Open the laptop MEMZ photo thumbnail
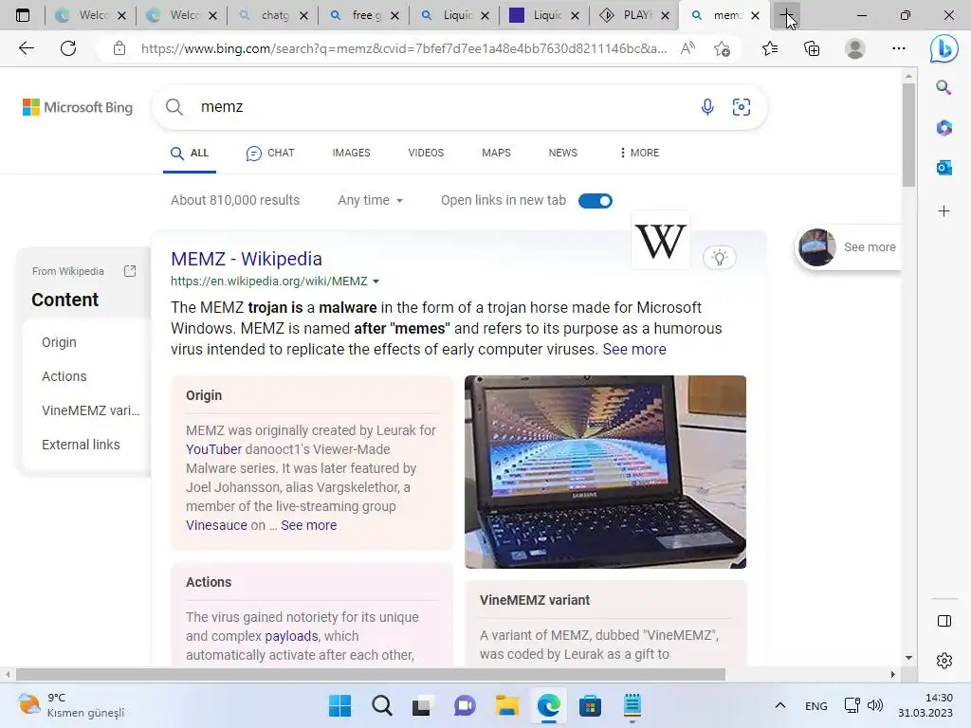The image size is (971, 728). point(605,472)
